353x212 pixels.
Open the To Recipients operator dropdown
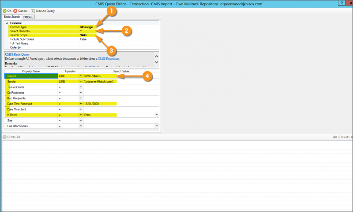(x=81, y=87)
